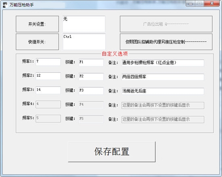The height and width of the screenshot is (177, 222).
Task: Close the 万能压枪助手 window
Action: click(212, 4)
